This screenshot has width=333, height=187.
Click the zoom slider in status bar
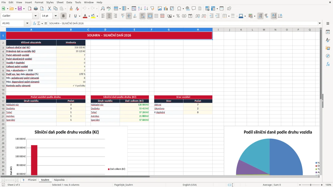pos(311,185)
